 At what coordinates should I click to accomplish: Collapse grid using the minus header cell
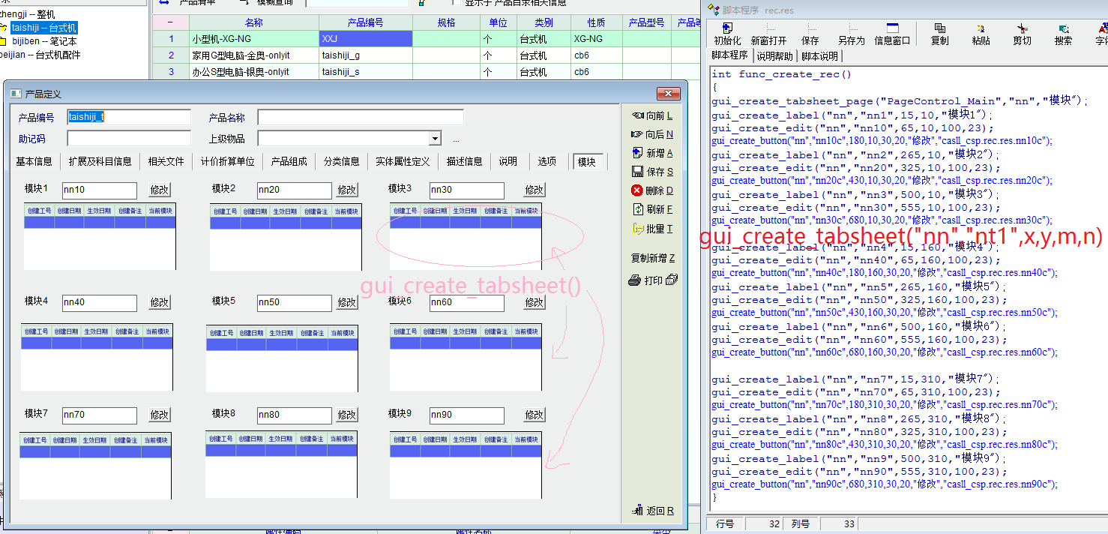[170, 22]
